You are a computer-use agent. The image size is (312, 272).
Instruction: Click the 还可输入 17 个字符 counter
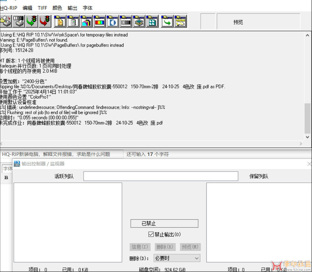(x=147, y=154)
